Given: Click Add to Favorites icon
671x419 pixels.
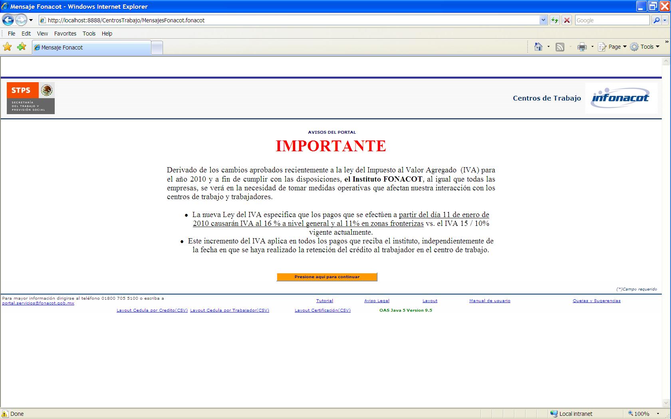Looking at the screenshot, I should 22,47.
